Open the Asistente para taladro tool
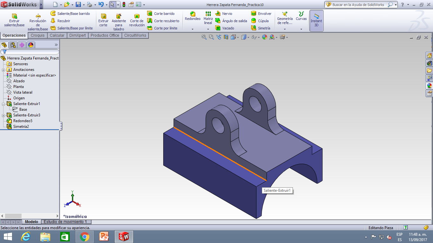 click(x=119, y=21)
